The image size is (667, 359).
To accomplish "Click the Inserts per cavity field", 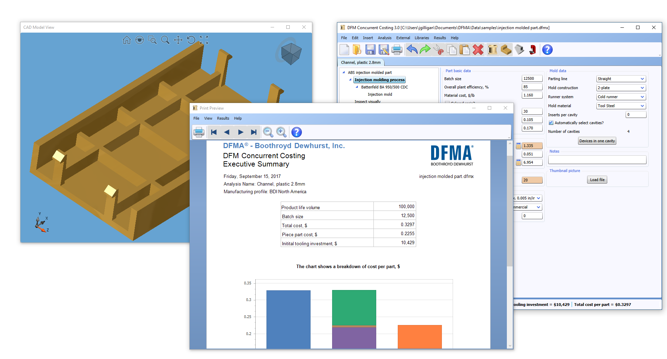I will click(636, 114).
